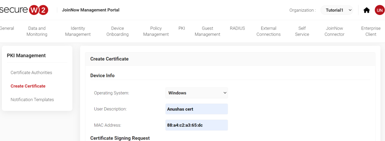This screenshot has height=141, width=385.
Task: Open the RADIUS menu
Action: (238, 28)
